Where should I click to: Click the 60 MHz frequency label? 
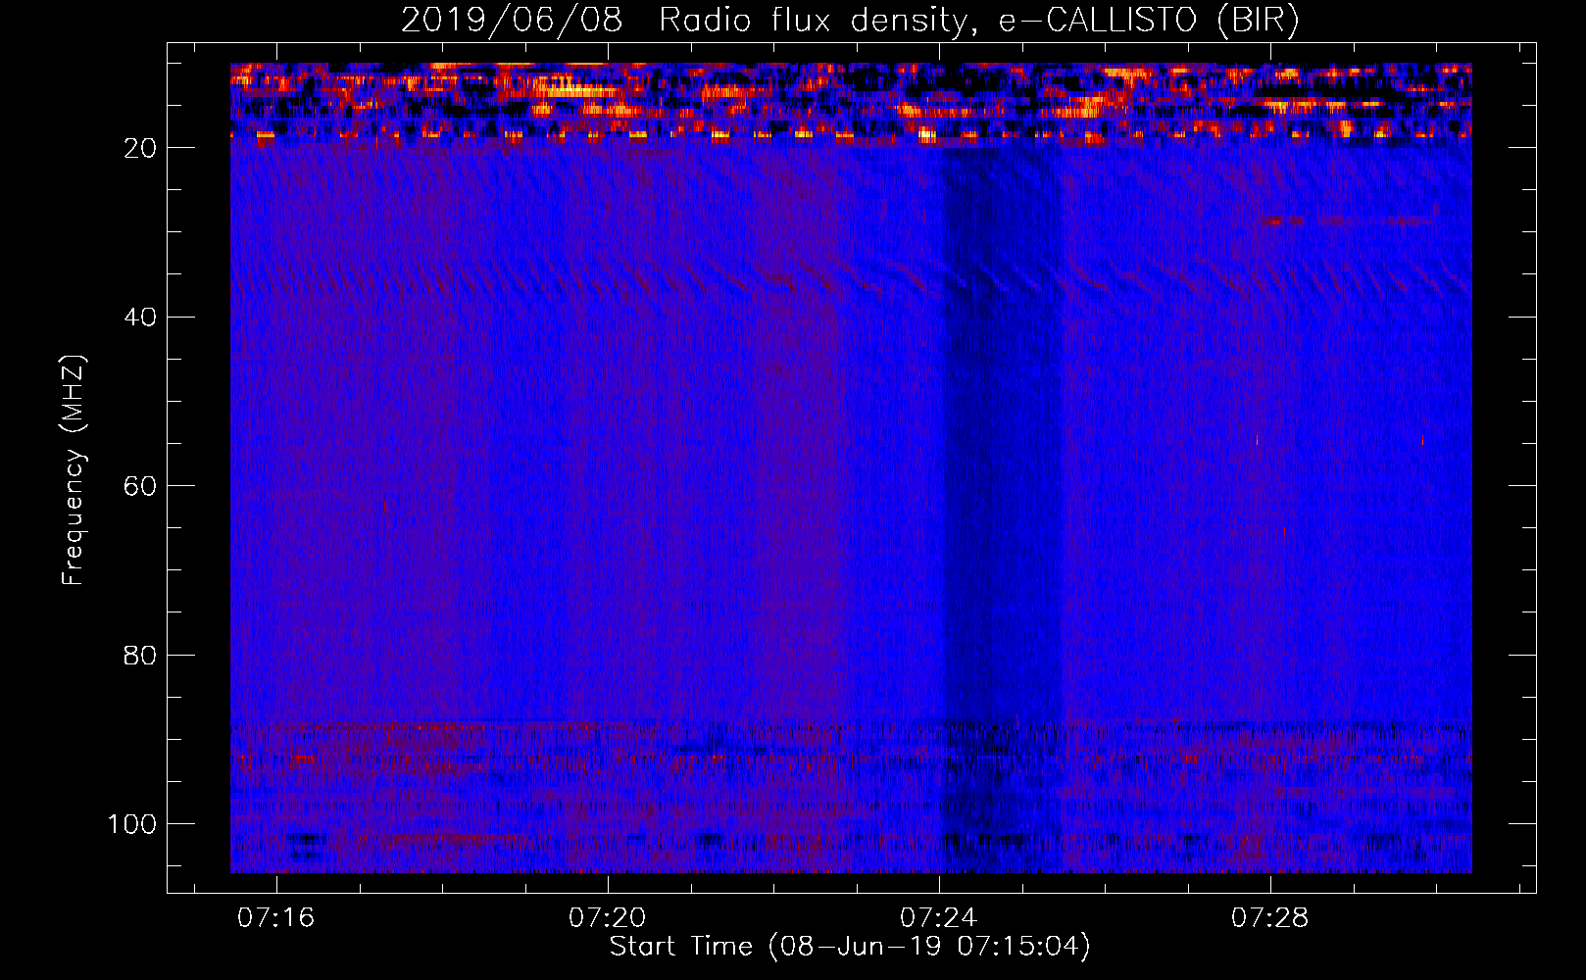(x=141, y=486)
